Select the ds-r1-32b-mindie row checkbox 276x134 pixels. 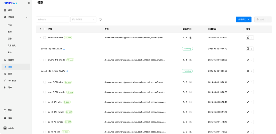pos(45,112)
